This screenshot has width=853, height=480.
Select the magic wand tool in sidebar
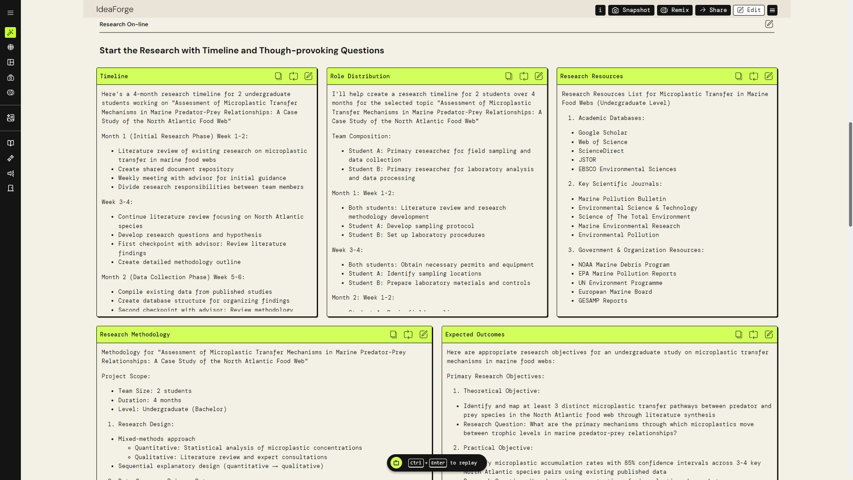[x=11, y=32]
